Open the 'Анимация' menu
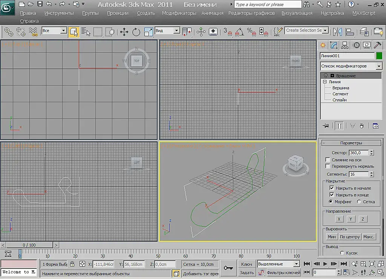Image resolution: width=386 pixels, height=279 pixels. click(213, 13)
